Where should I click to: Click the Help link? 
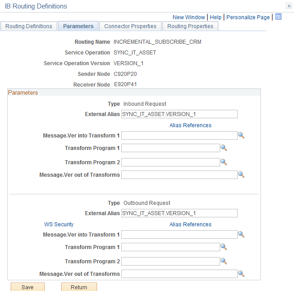[216, 17]
